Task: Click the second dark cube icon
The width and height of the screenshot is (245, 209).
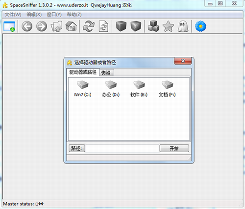Action: pos(136,26)
